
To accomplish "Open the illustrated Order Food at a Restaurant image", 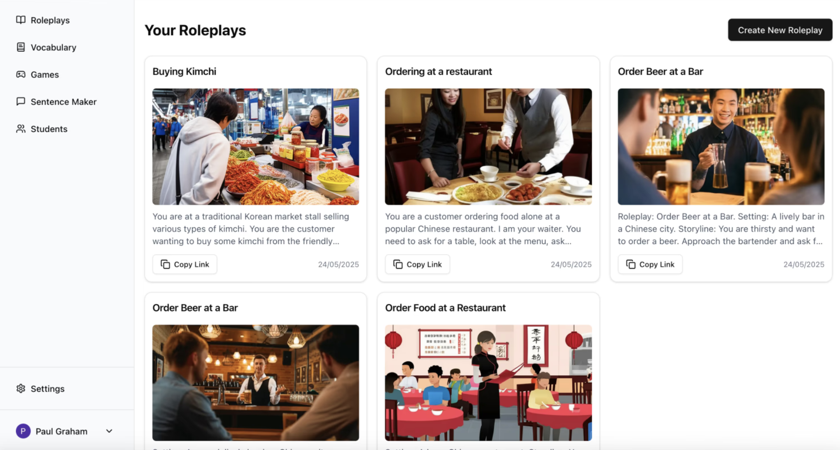I will [x=488, y=383].
